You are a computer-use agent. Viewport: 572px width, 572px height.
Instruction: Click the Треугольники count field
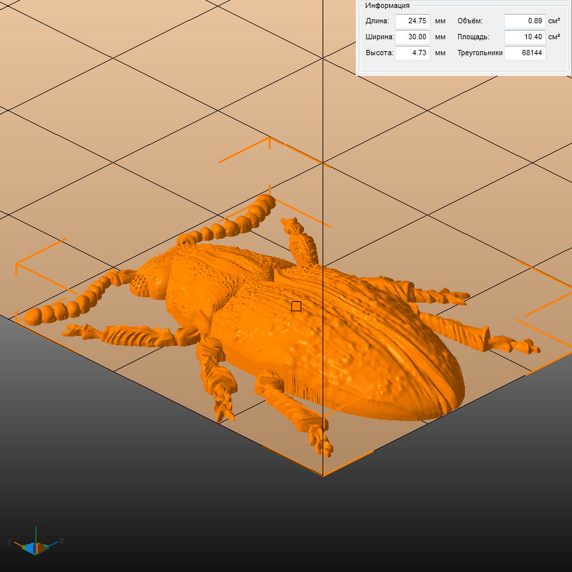tap(524, 53)
